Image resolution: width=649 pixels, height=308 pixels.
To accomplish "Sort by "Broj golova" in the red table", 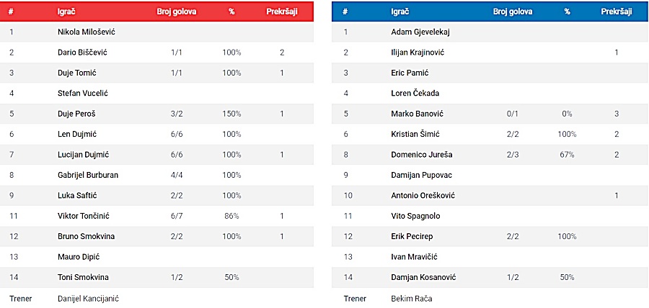I will coord(177,12).
